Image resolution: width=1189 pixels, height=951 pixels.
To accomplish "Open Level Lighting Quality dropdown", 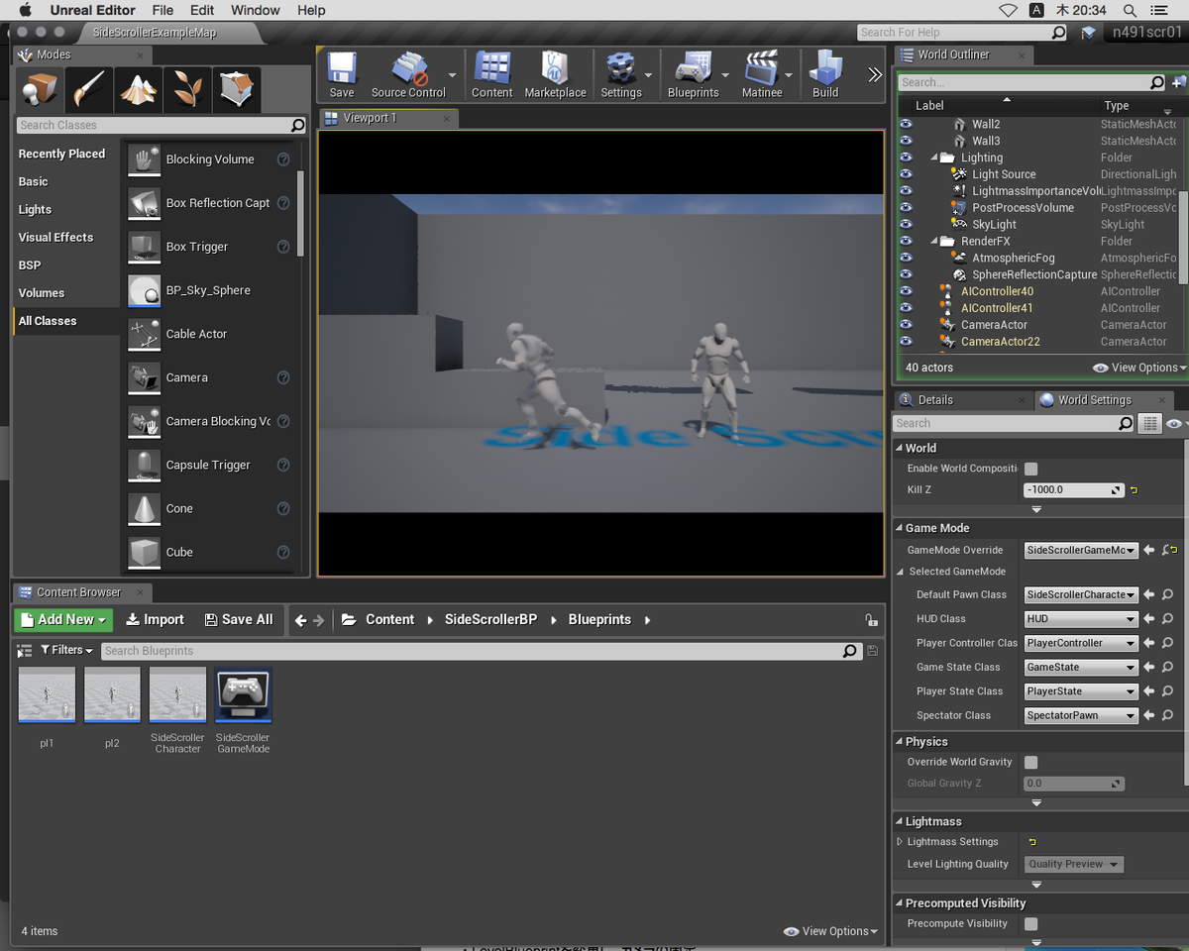I will (x=1074, y=865).
